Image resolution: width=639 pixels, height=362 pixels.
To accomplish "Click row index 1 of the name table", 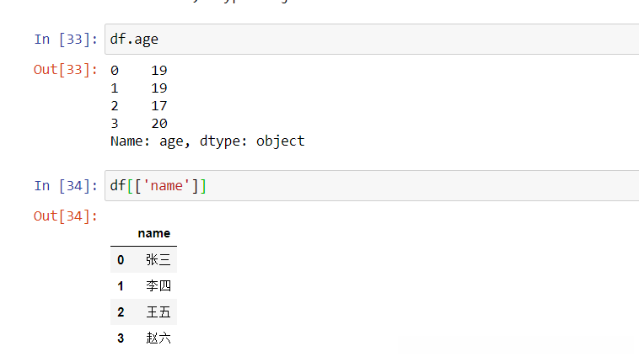I will [x=121, y=286].
